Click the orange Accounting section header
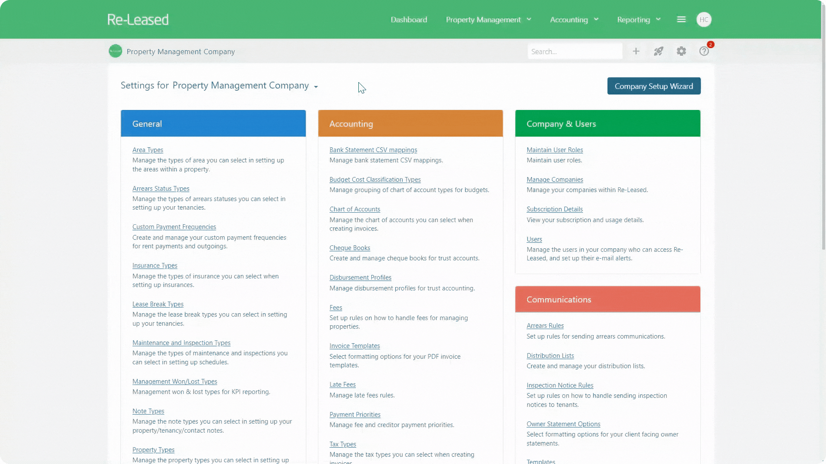 [x=410, y=123]
